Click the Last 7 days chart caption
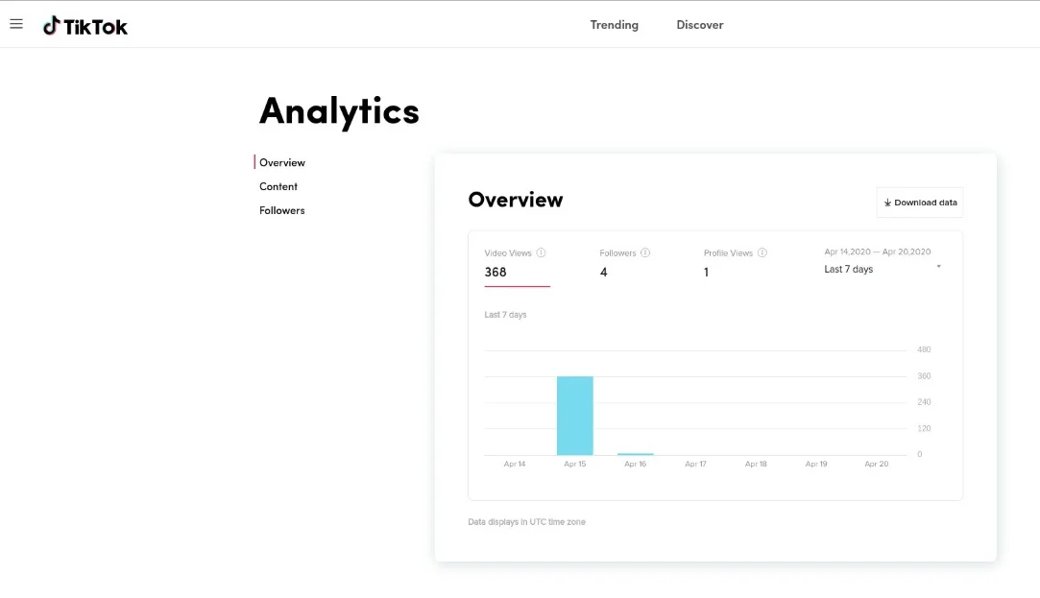This screenshot has height=598, width=1040. coord(505,315)
